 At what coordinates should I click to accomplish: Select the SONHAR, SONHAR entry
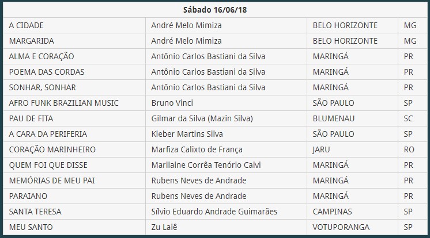click(x=42, y=87)
